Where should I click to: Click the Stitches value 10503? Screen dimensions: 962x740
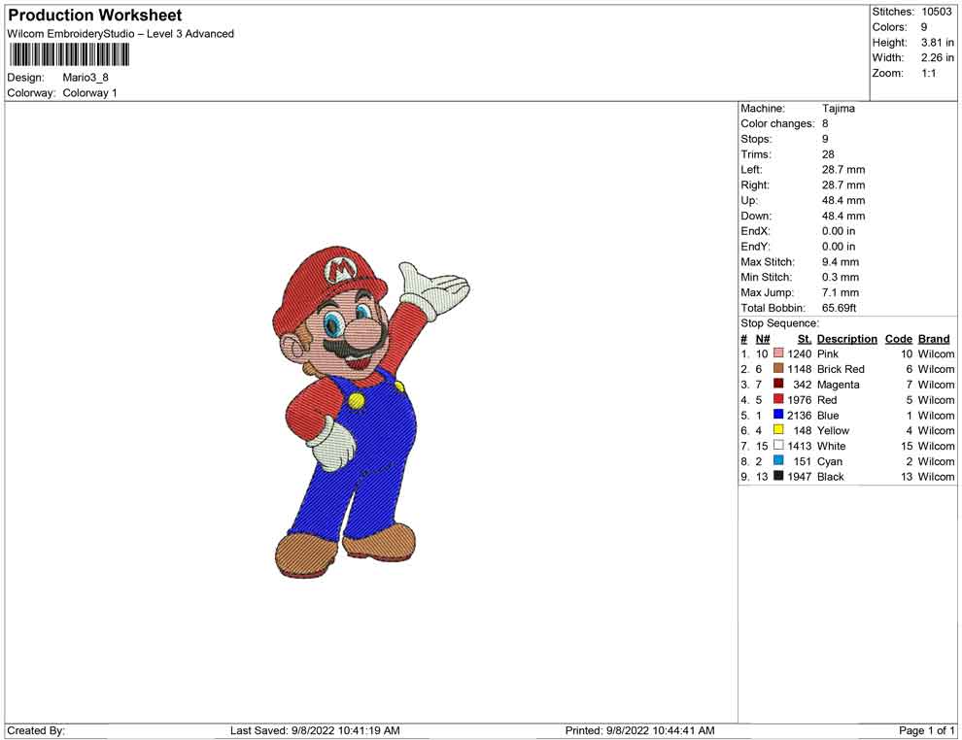[936, 12]
